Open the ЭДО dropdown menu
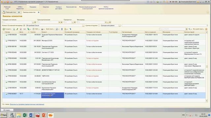The image size is (211, 118). click(36, 29)
